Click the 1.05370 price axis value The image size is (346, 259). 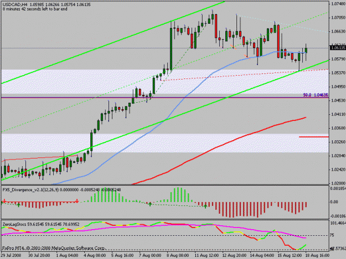[338, 72]
